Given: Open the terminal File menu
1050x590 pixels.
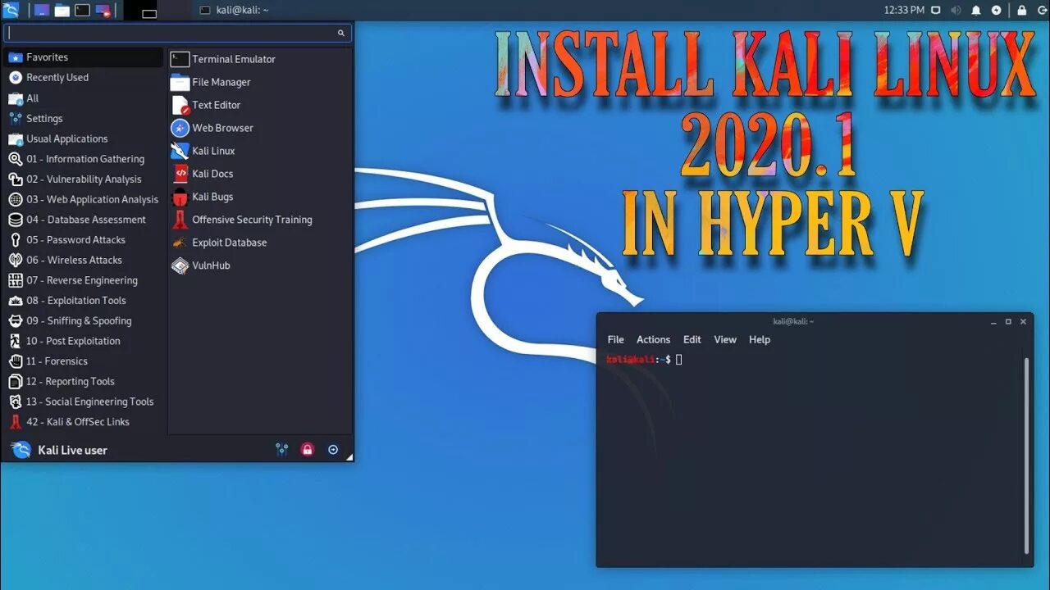Looking at the screenshot, I should (x=615, y=339).
